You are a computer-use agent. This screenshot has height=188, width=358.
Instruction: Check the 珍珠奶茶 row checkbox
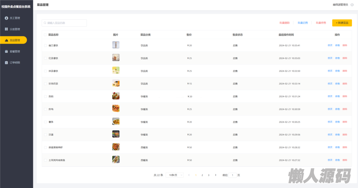point(45,84)
